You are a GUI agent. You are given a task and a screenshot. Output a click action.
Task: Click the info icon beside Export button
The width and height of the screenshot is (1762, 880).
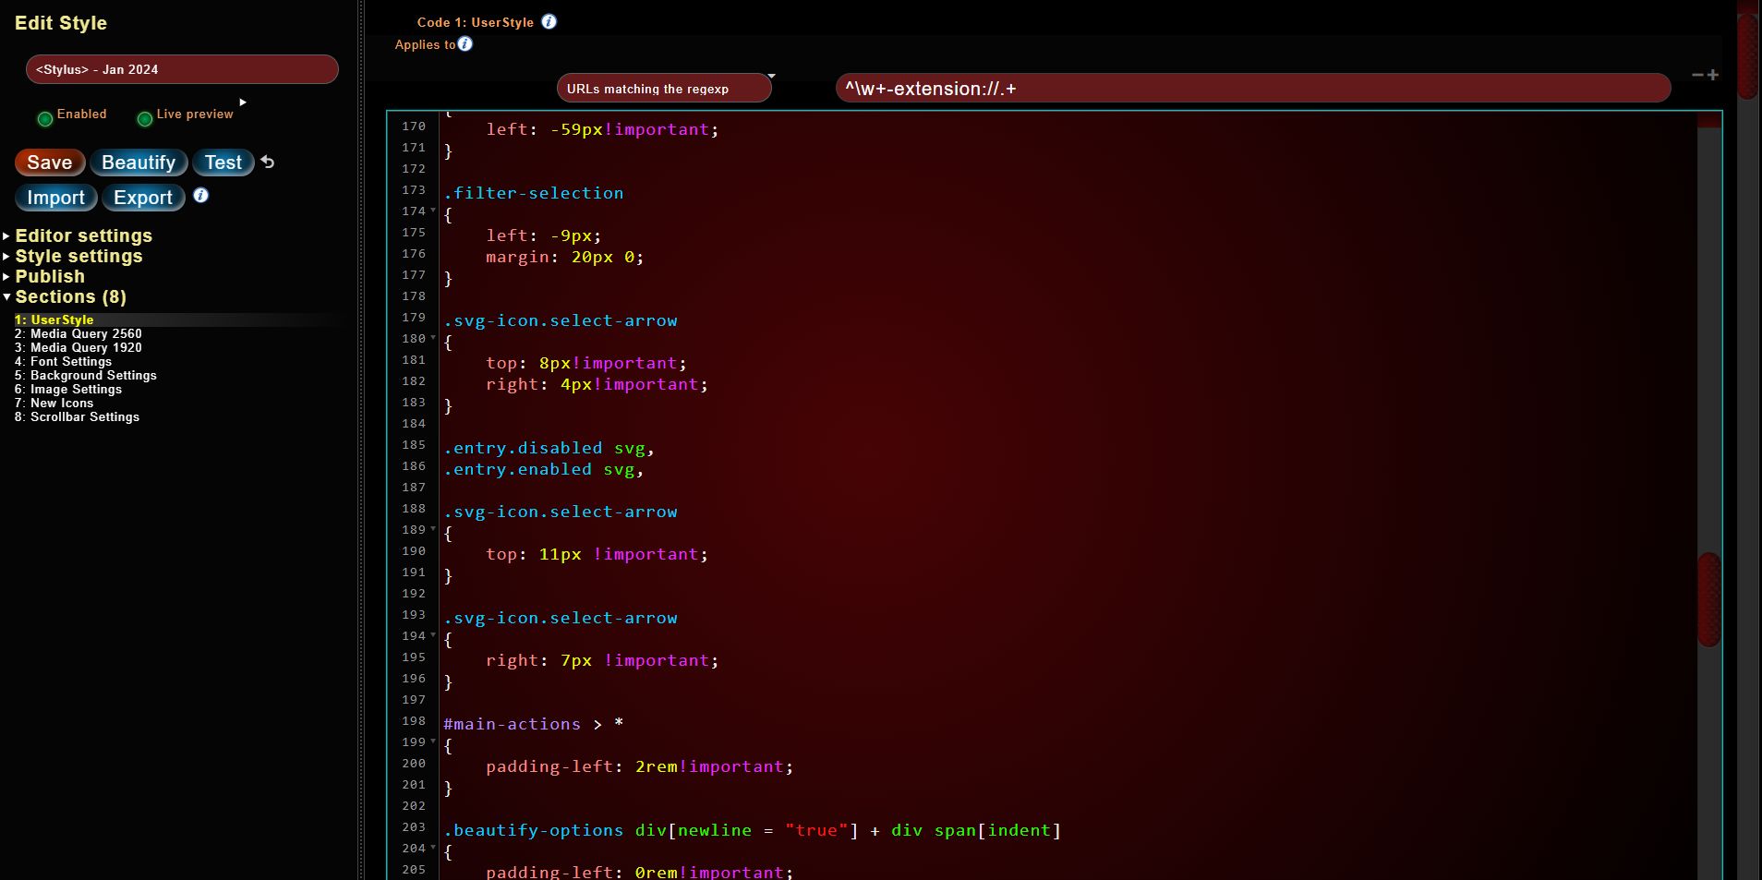pos(200,196)
